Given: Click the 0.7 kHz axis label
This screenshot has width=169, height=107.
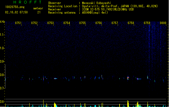Looking at the screenshot, I should click(2, 88).
